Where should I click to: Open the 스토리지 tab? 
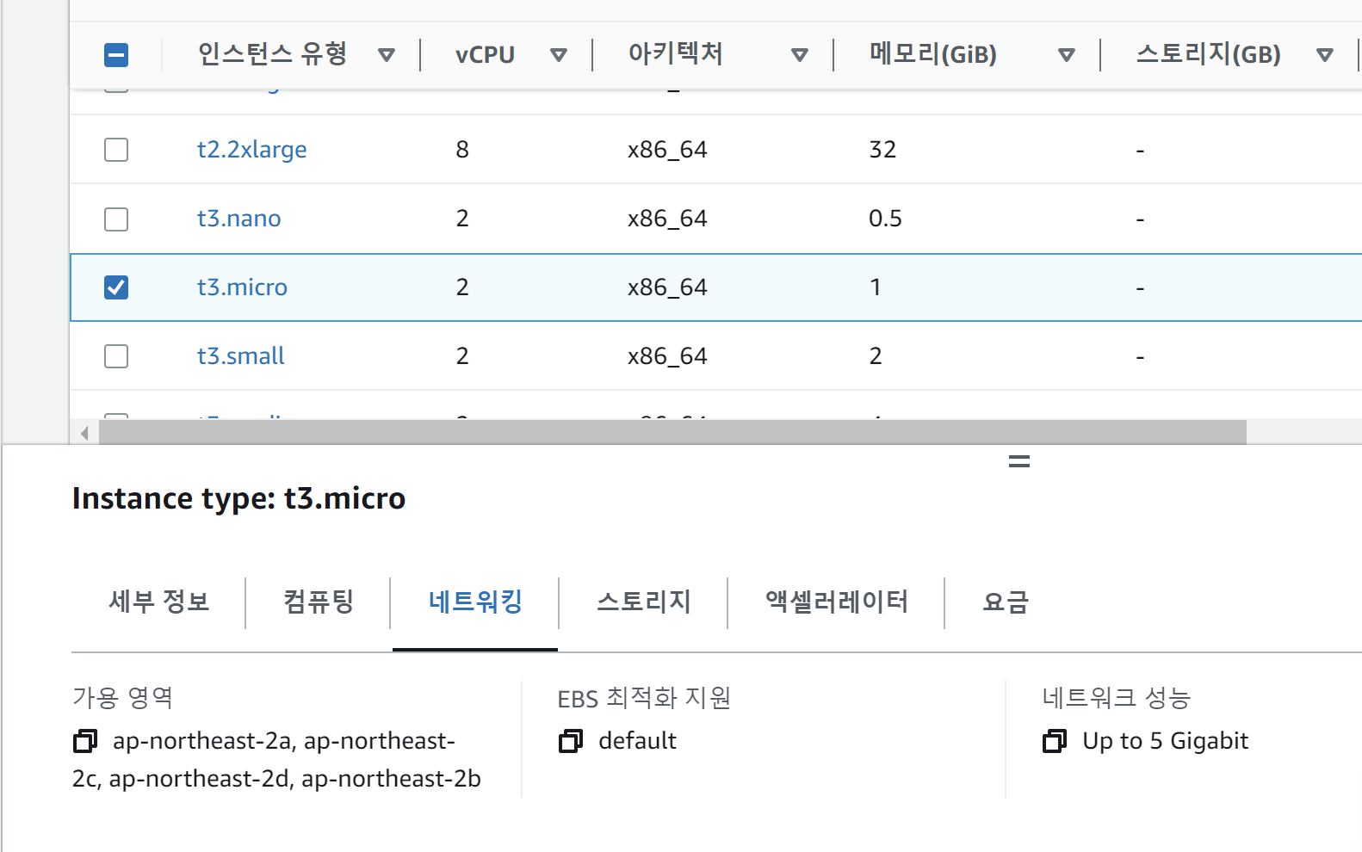click(644, 602)
